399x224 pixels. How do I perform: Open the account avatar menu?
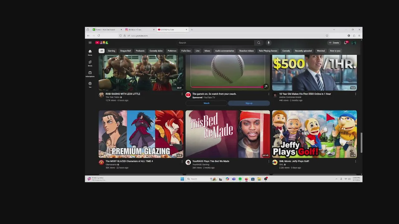(353, 43)
